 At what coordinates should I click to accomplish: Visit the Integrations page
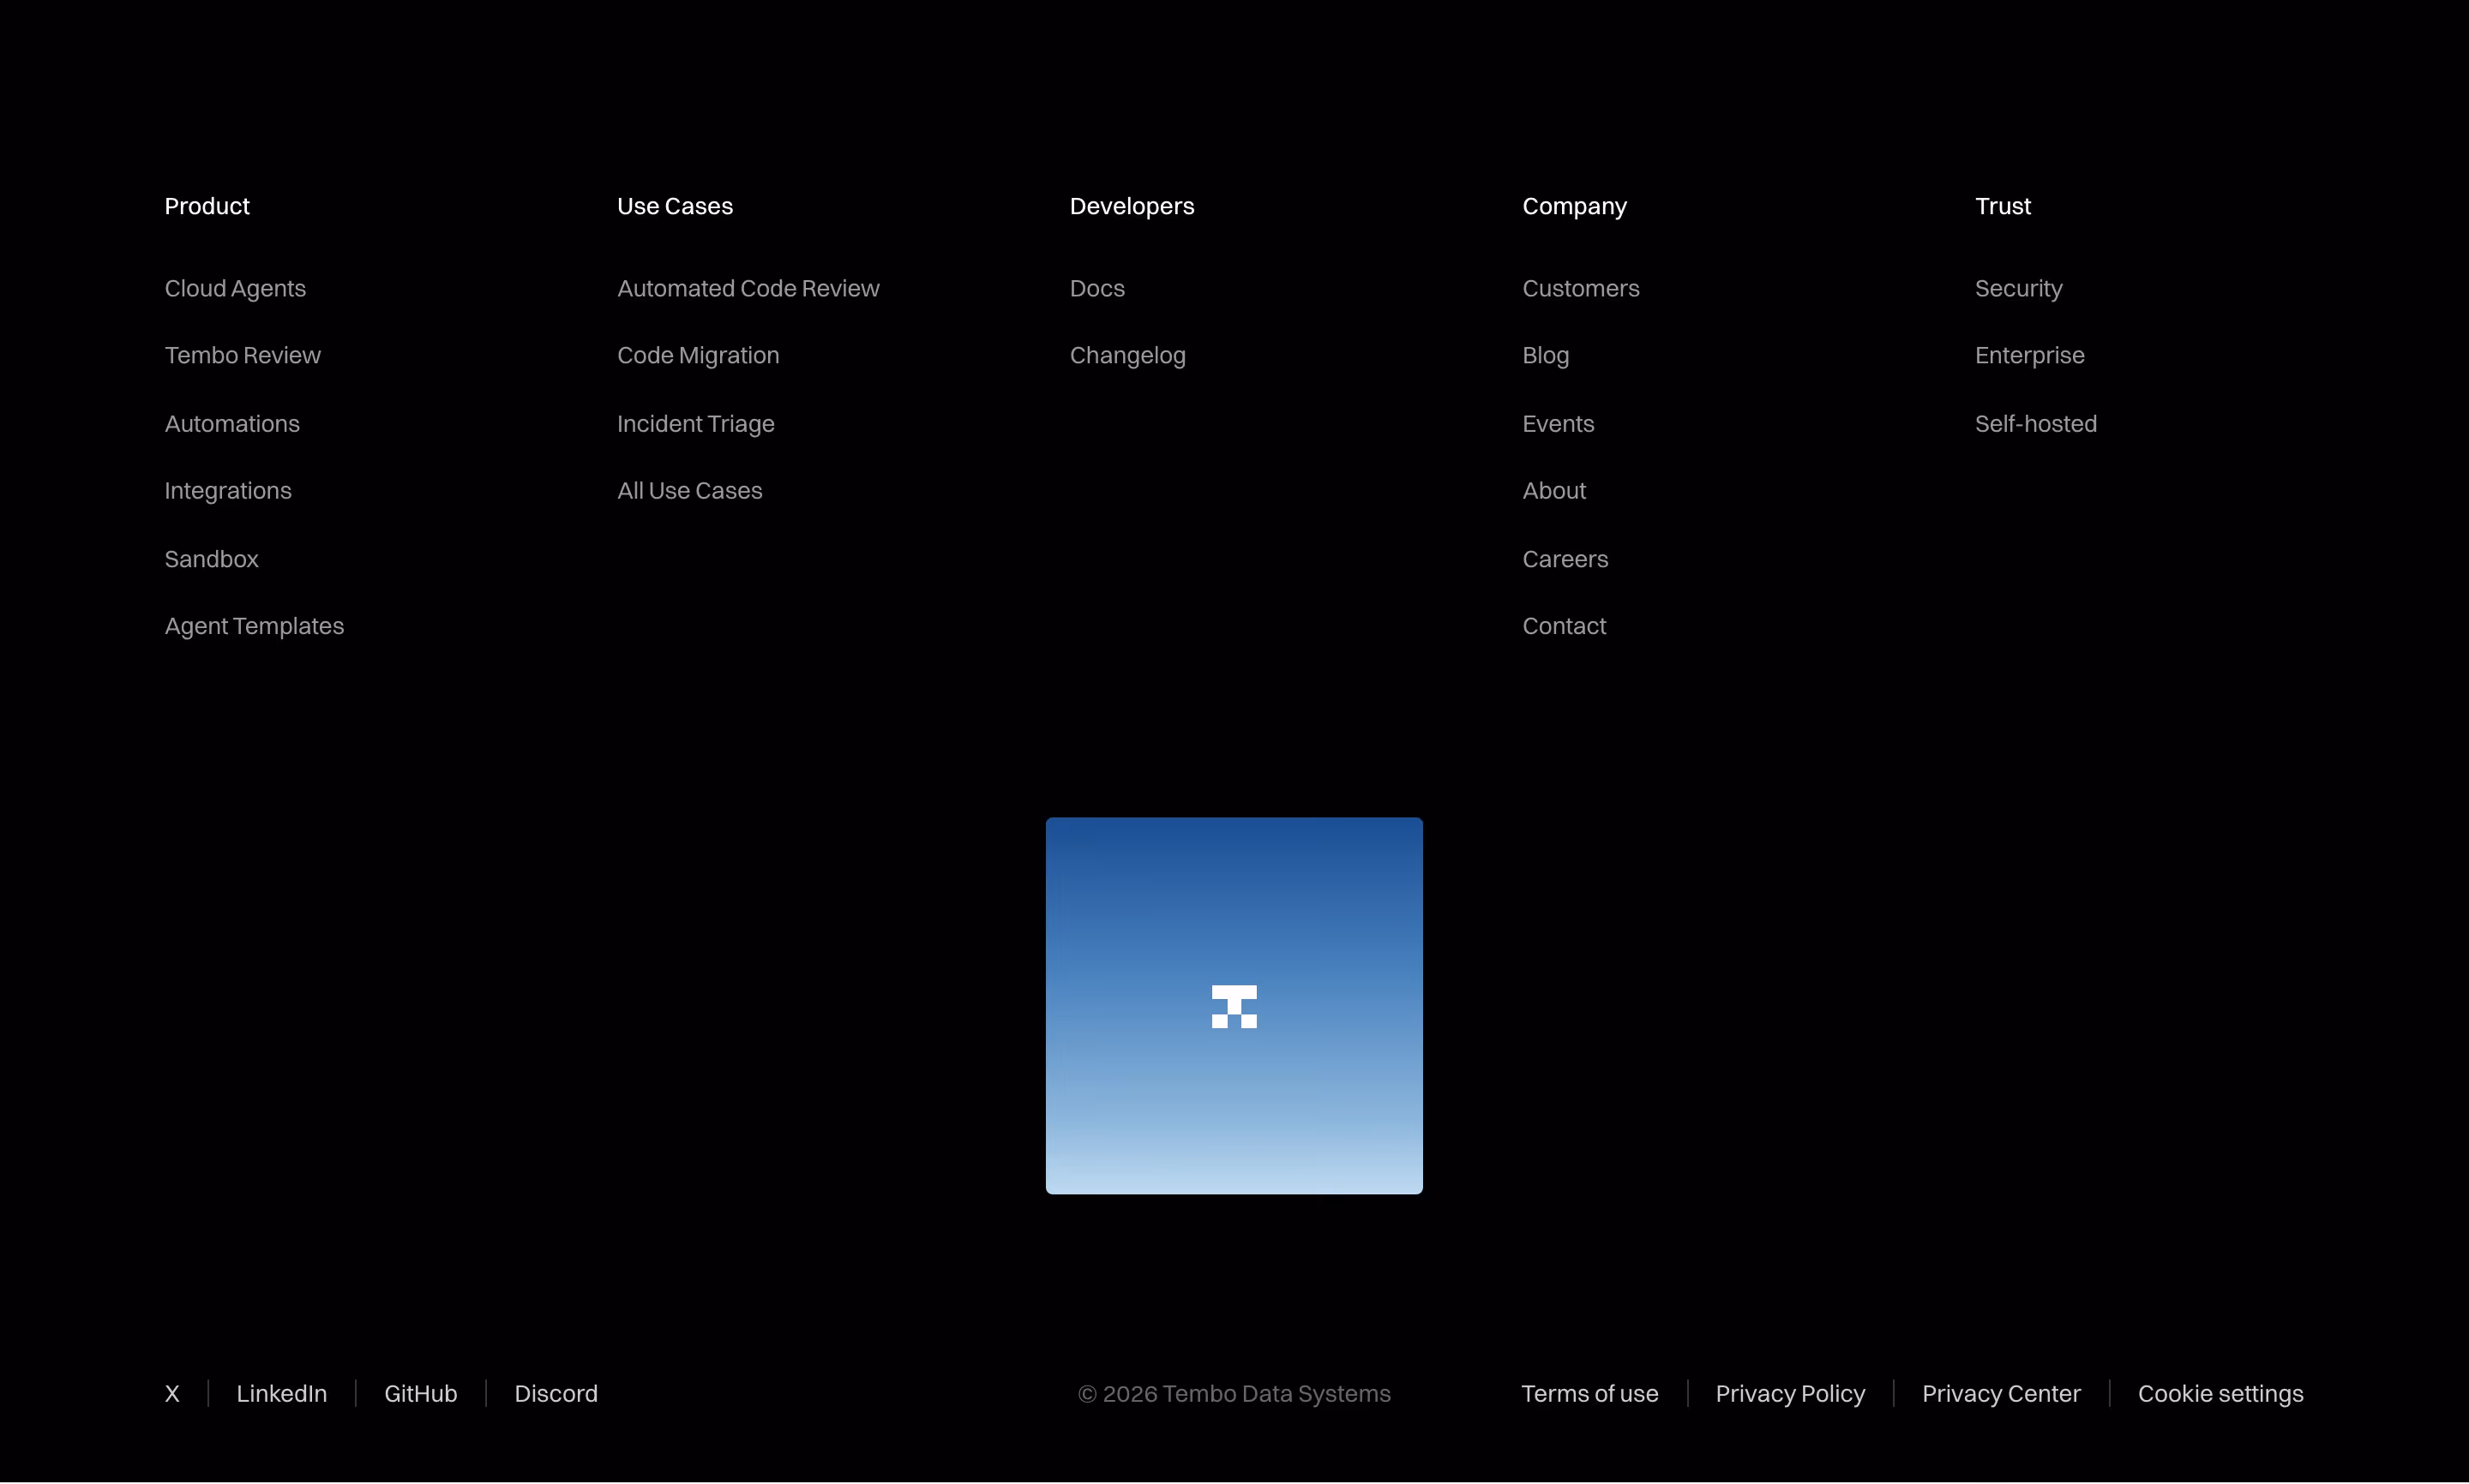228,491
